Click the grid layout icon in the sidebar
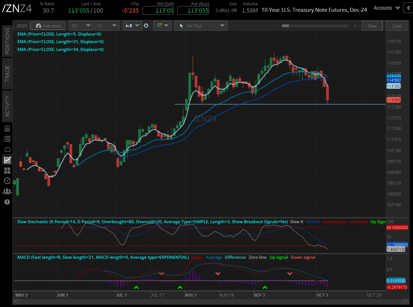Image resolution: width=413 pixels, height=307 pixels. [x=7, y=170]
